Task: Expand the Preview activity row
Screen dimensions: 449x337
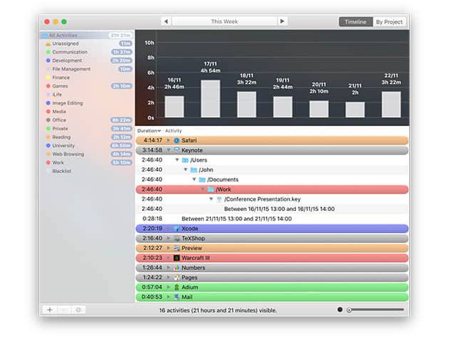Action: point(168,248)
